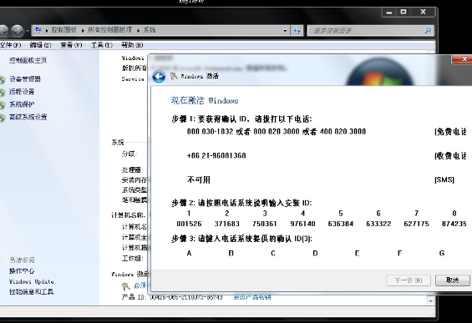Expand the breadcrumb arrow before 控制面板
Screen dimensions: 472x323
click(x=47, y=30)
